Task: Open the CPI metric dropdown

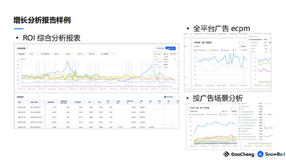Action: (x=34, y=54)
